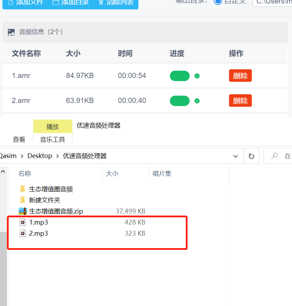The height and width of the screenshot is (306, 292).
Task: Click the progress pill of 1.amr
Action: coord(180,76)
